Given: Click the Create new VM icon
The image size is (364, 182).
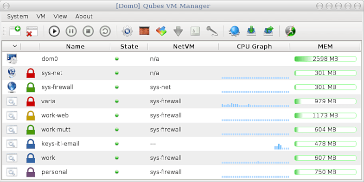Looking at the screenshot, I should (15, 31).
